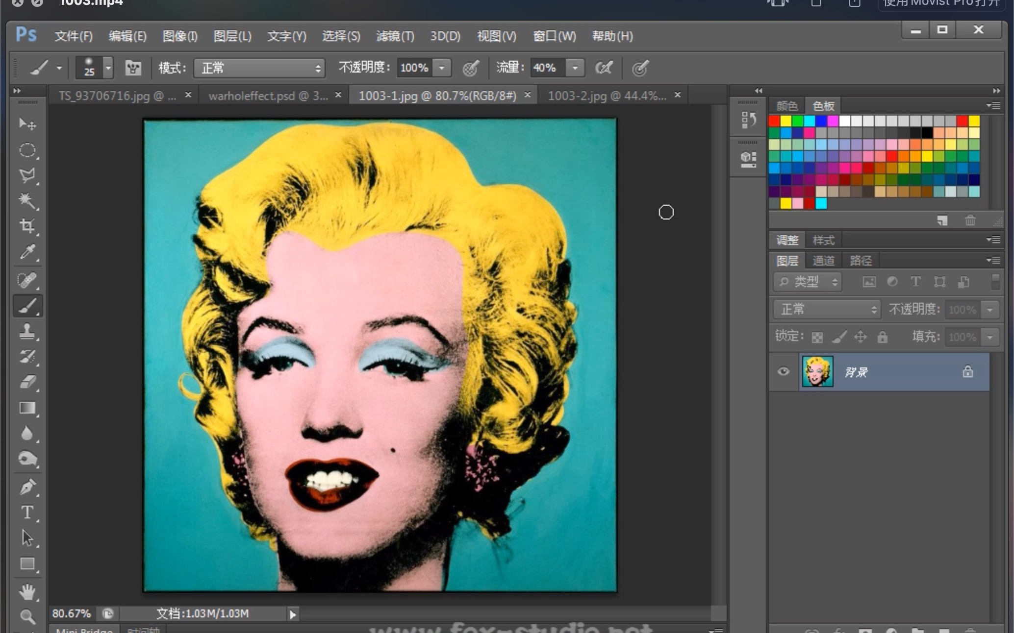Select the Eyedropper tool
Viewport: 1014px width, 633px height.
pos(26,254)
